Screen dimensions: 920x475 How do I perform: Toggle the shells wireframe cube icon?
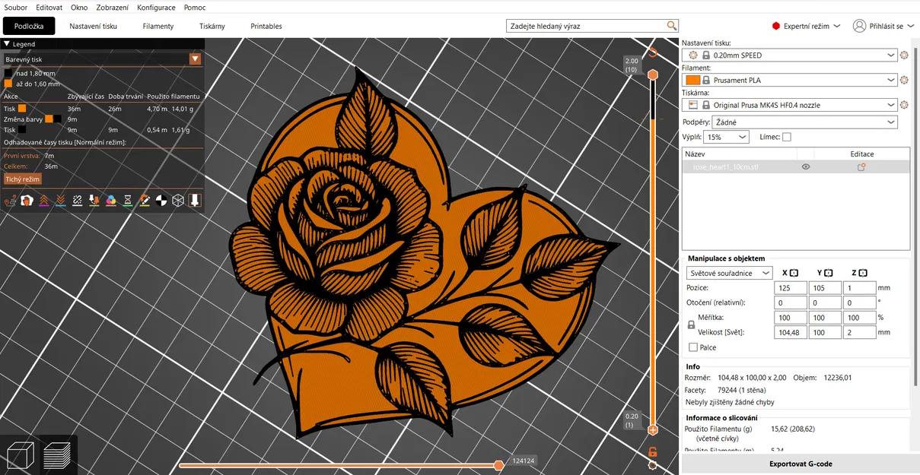tap(177, 199)
